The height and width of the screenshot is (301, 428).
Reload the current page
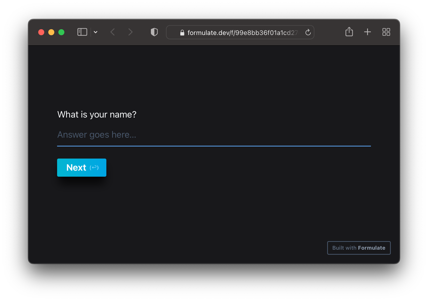point(308,32)
